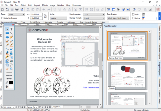
Task: Switch to the Smart Mouse & Guides tab
Action: point(88,22)
